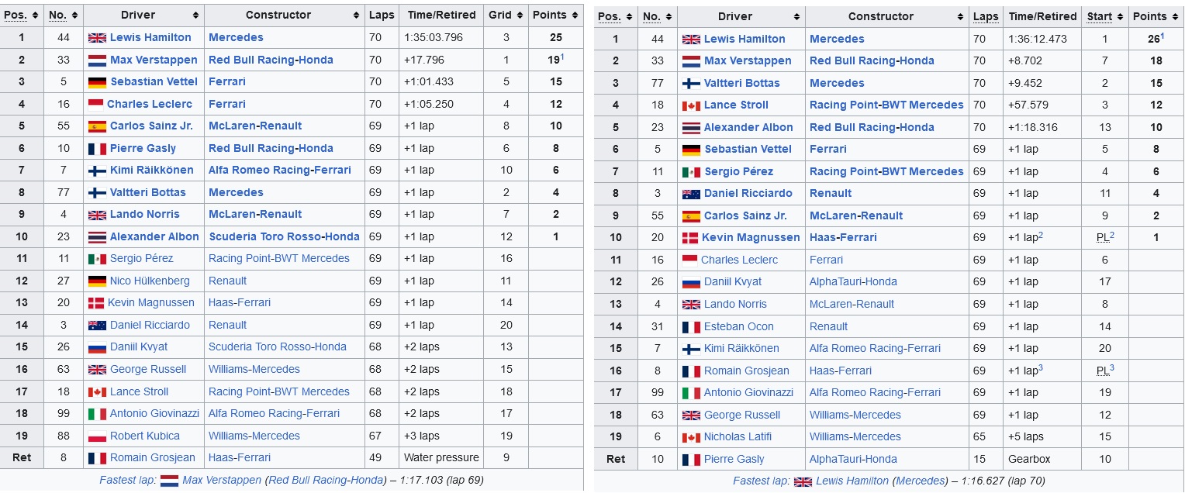Click Russian flag next to Daniil Kvyat, right table
Image resolution: width=1185 pixels, height=493 pixels.
[x=691, y=281]
